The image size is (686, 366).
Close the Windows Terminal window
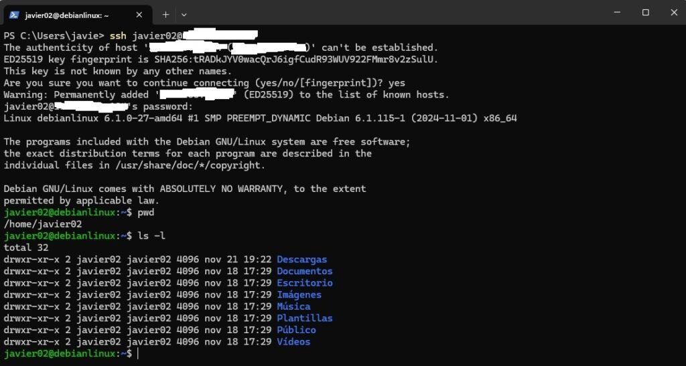pyautogui.click(x=674, y=13)
